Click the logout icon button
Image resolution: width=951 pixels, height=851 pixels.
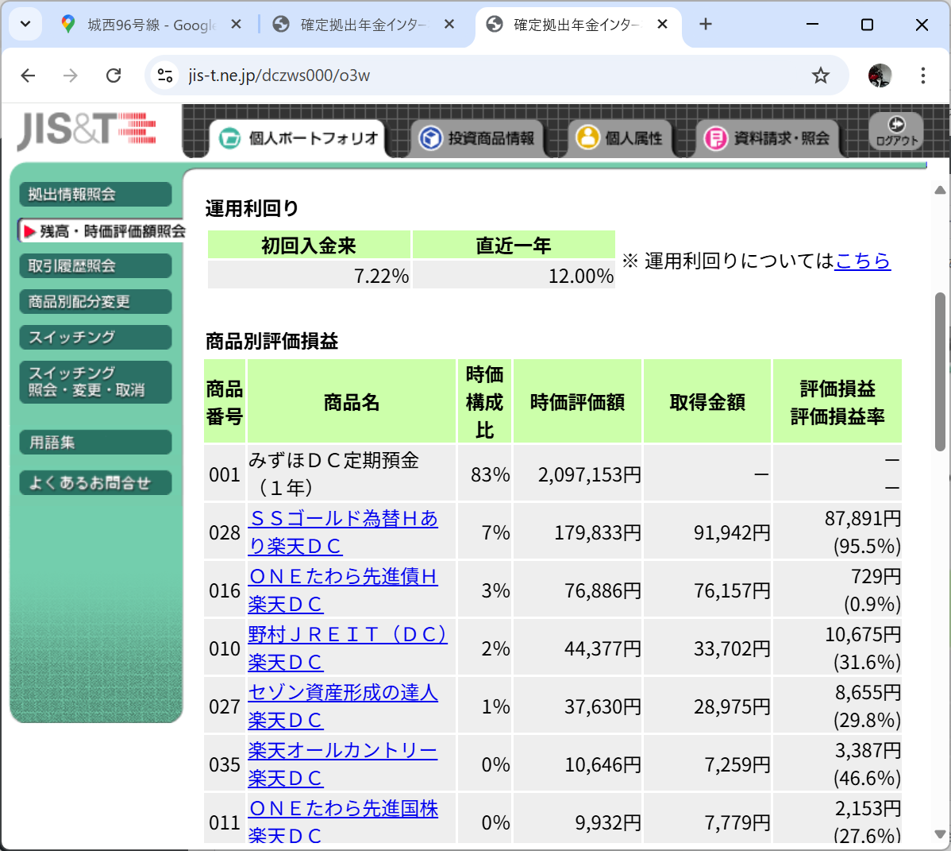click(895, 131)
